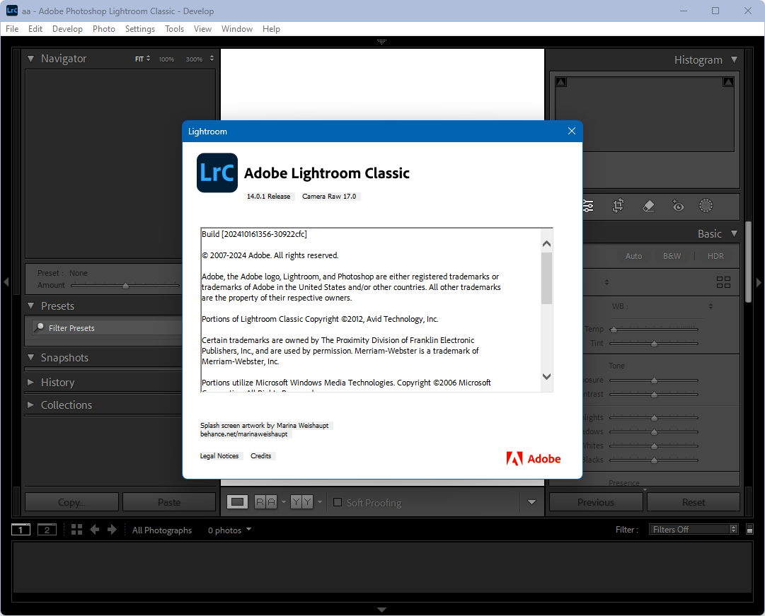Switch to Grid view icon in filmstrip

click(x=76, y=530)
